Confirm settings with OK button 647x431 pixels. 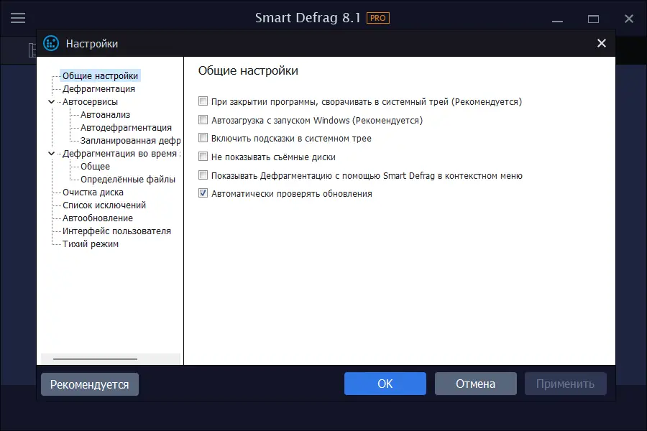tap(385, 384)
